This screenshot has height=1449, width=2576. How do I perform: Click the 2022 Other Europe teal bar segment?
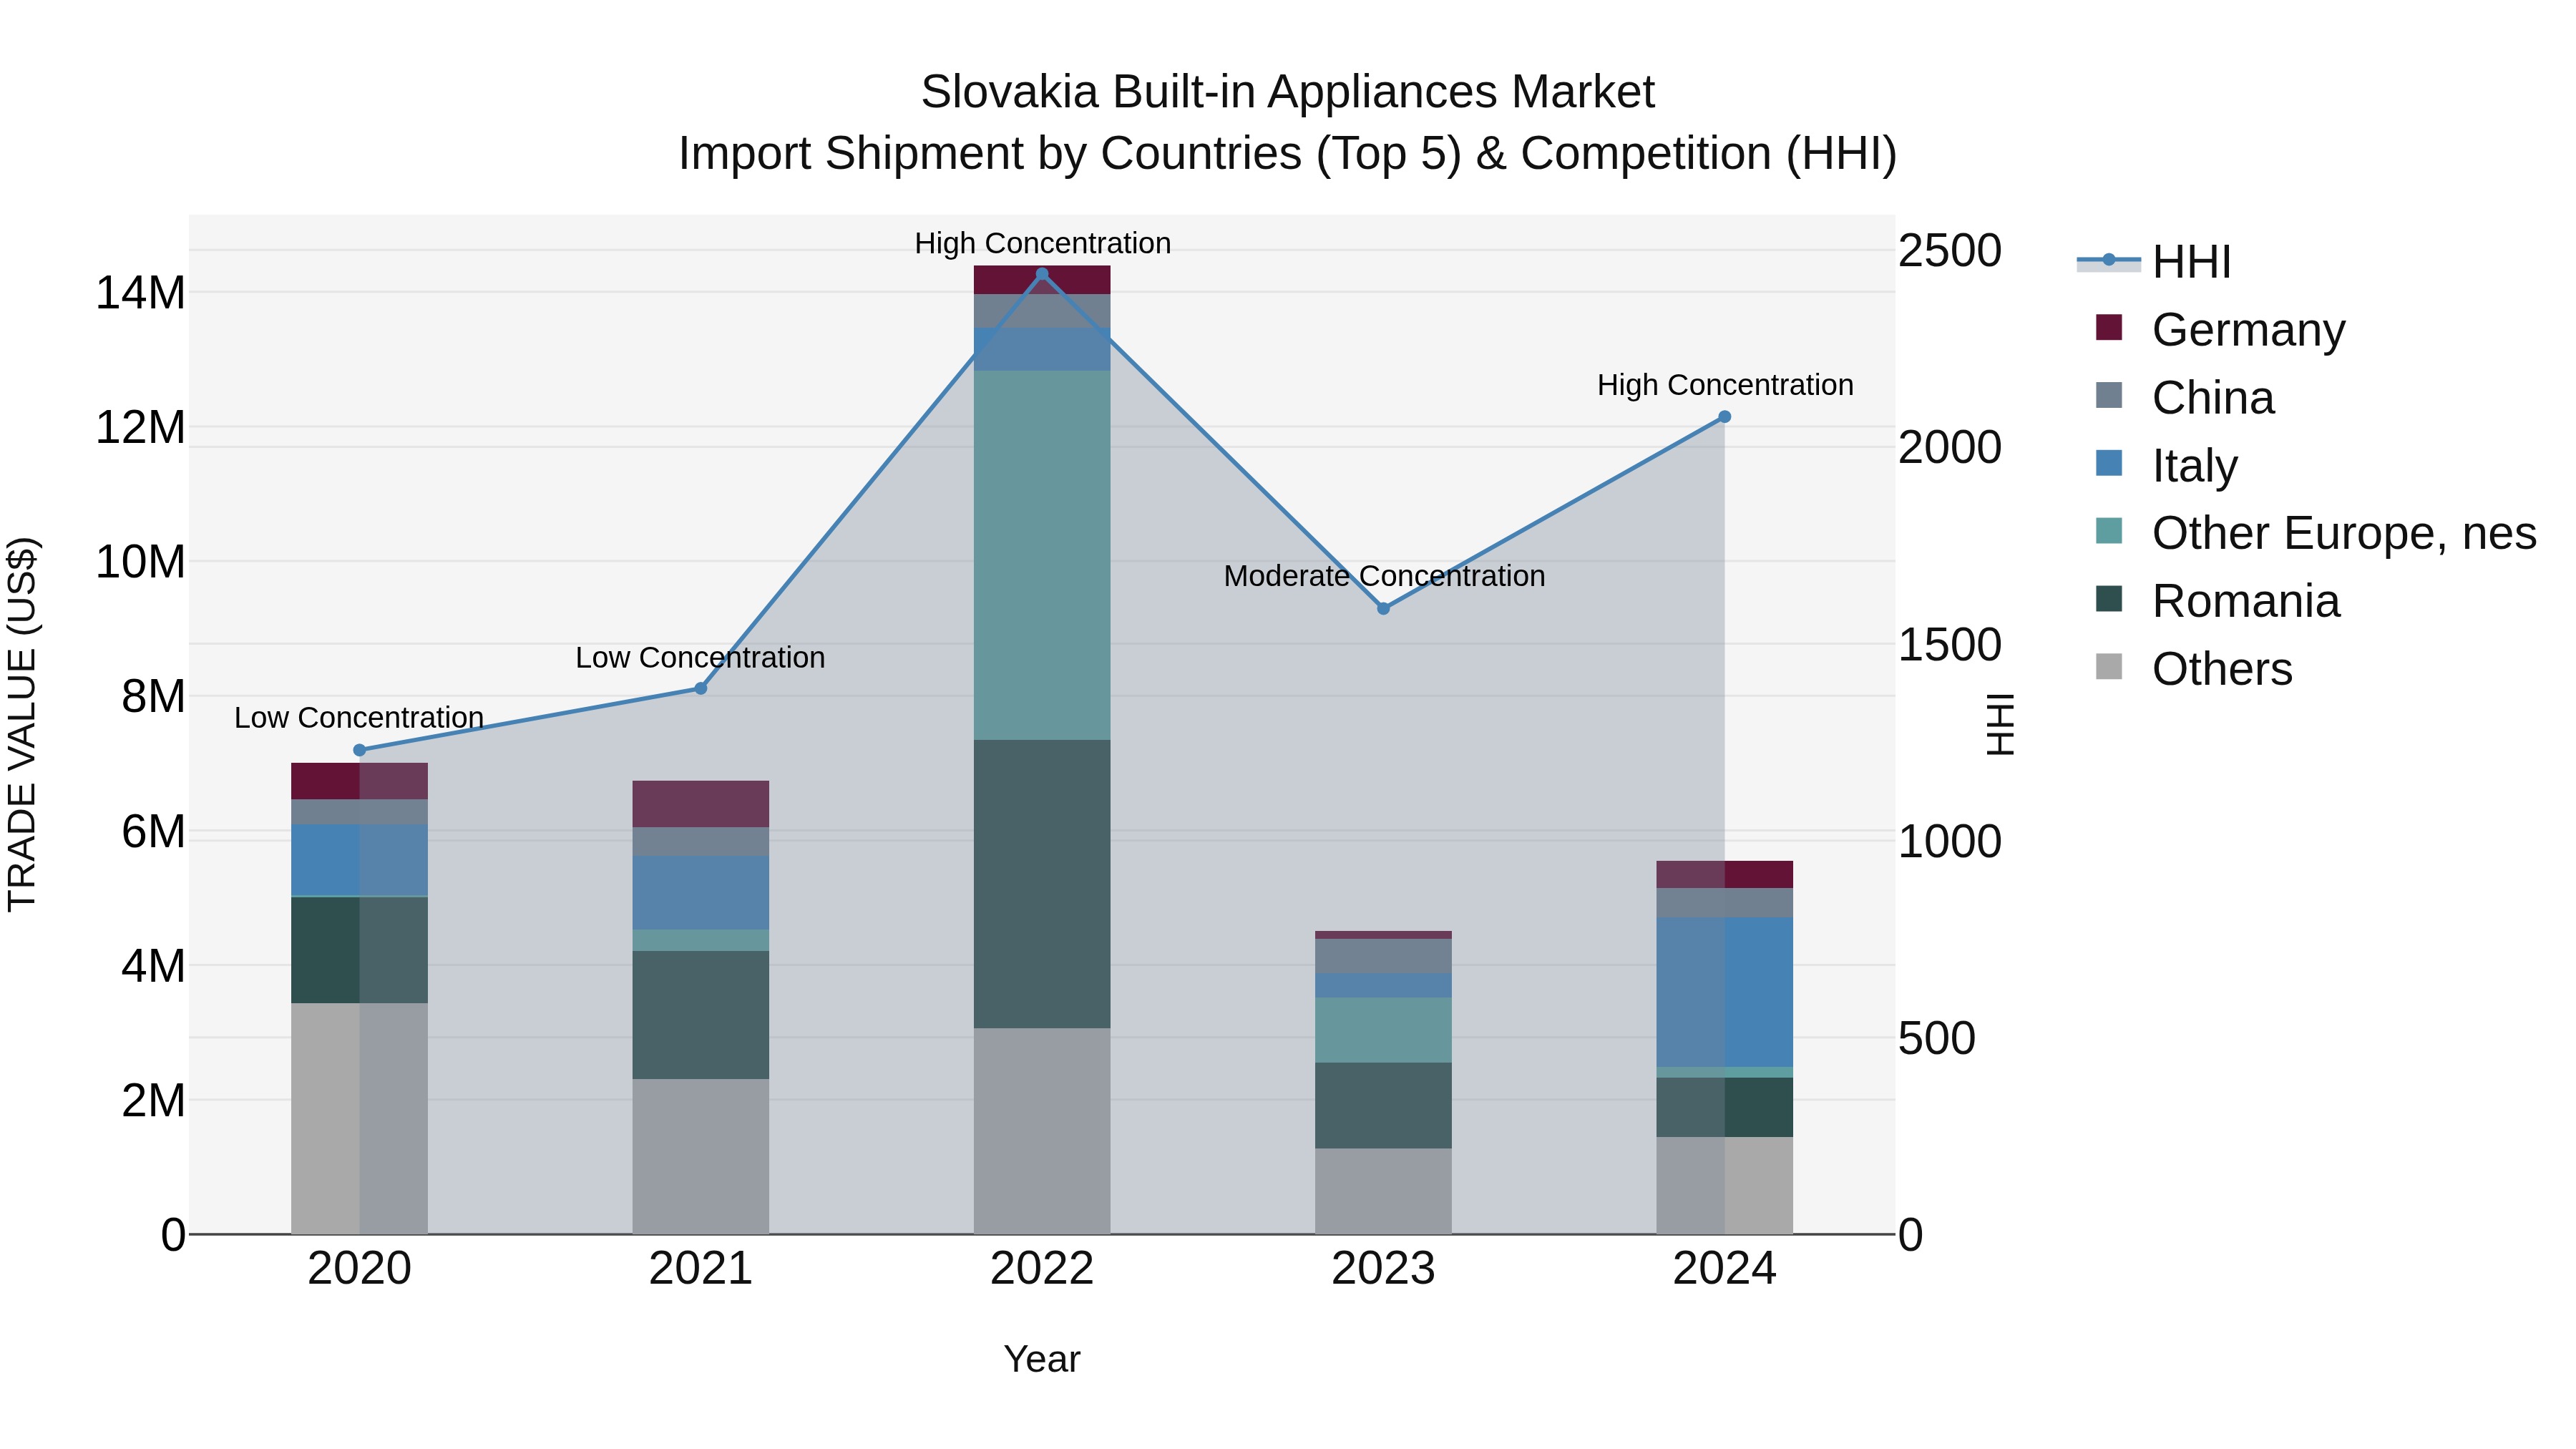[x=1042, y=555]
